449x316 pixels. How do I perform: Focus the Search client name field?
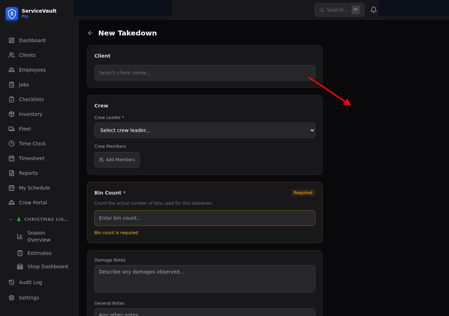(x=205, y=73)
